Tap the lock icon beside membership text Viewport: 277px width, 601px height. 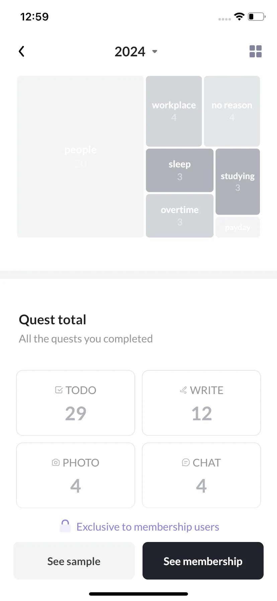pyautogui.click(x=65, y=526)
